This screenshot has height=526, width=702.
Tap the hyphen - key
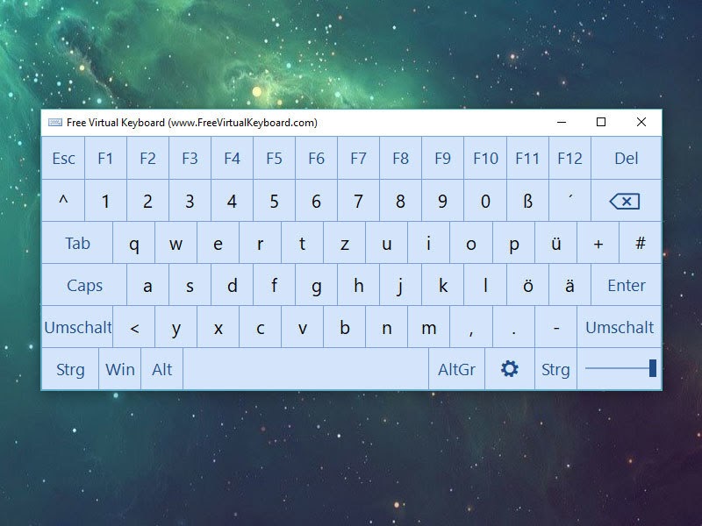(x=555, y=327)
